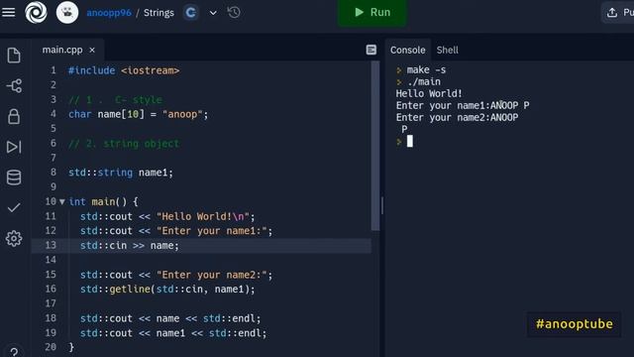Open the Secrets lock icon

click(14, 116)
